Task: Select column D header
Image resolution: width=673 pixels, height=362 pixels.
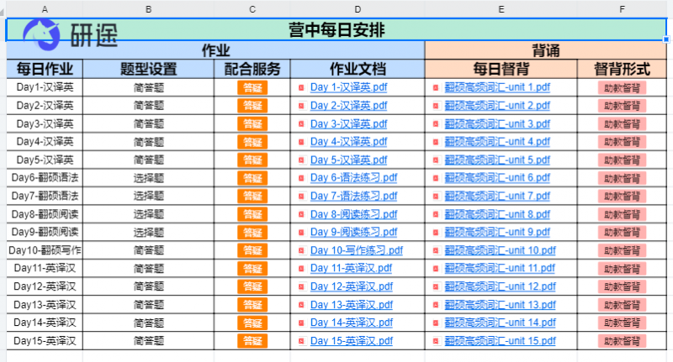Action: pyautogui.click(x=358, y=9)
